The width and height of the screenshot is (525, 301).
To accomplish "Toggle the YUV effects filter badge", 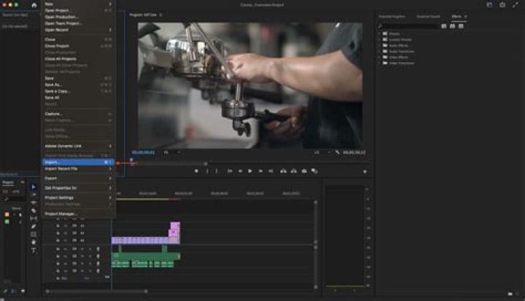I will point(461,26).
